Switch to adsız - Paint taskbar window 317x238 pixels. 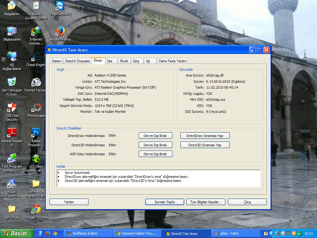[236, 234]
